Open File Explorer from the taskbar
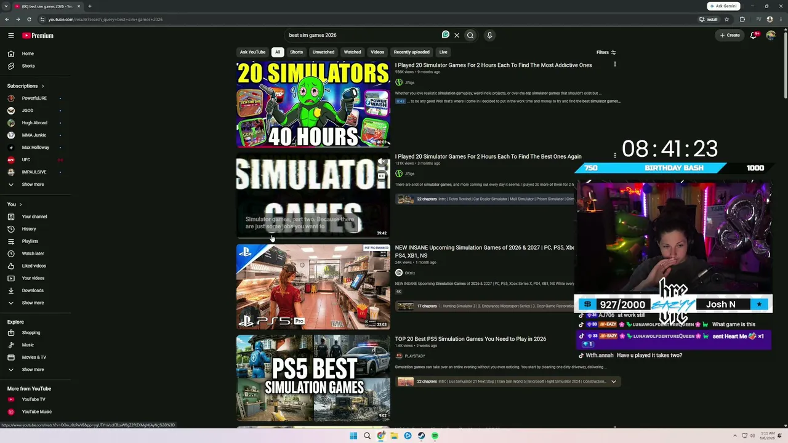This screenshot has width=788, height=443. (394, 436)
